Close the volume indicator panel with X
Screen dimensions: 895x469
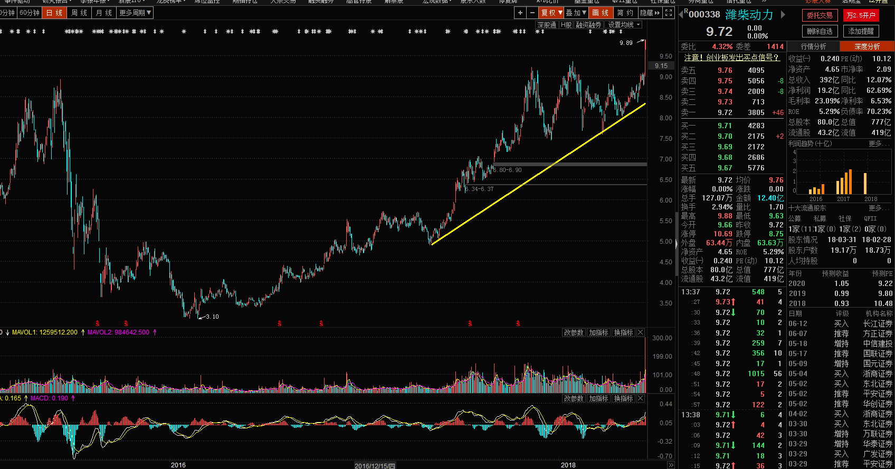point(640,332)
